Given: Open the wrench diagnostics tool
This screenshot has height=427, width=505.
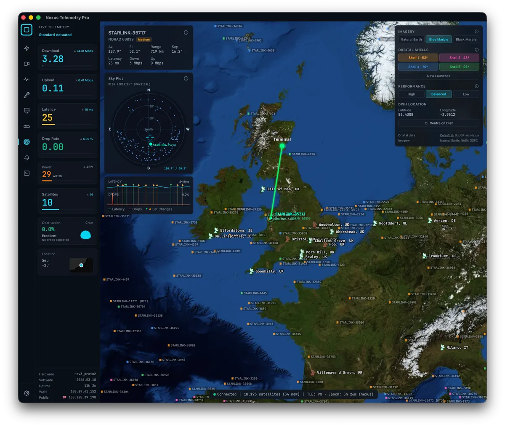Looking at the screenshot, I should [26, 95].
